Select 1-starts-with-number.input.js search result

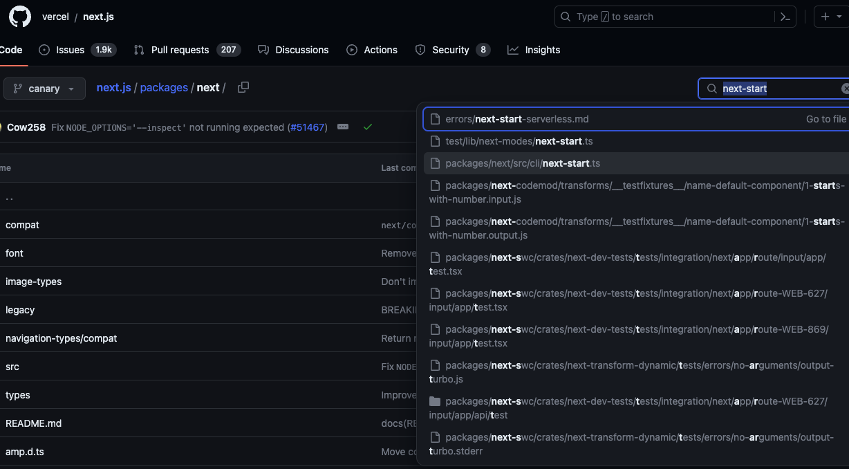(x=636, y=192)
